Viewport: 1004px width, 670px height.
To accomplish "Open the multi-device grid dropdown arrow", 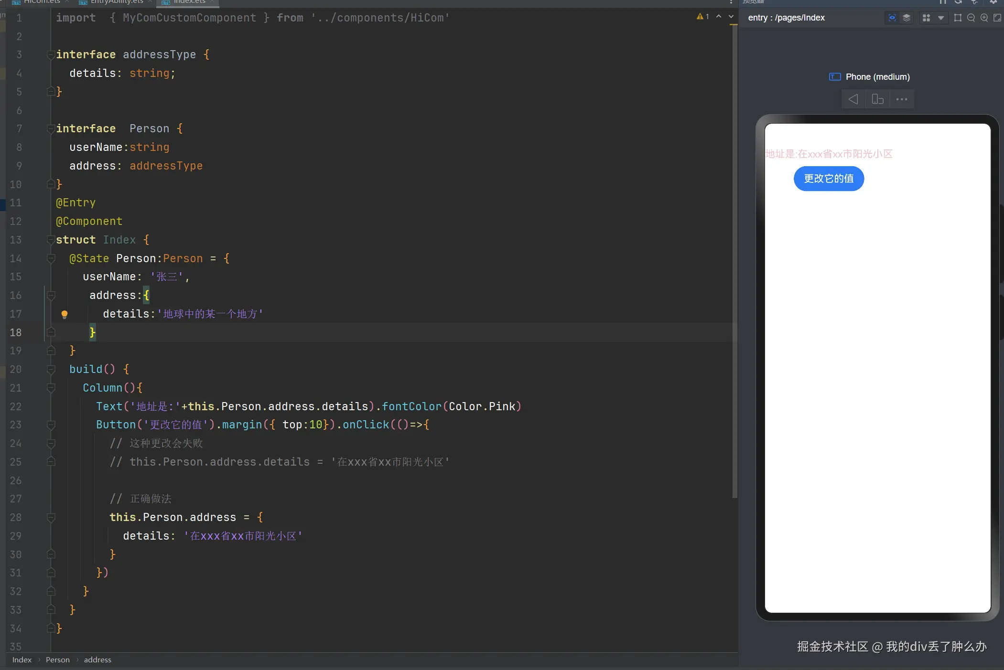I will pos(940,18).
